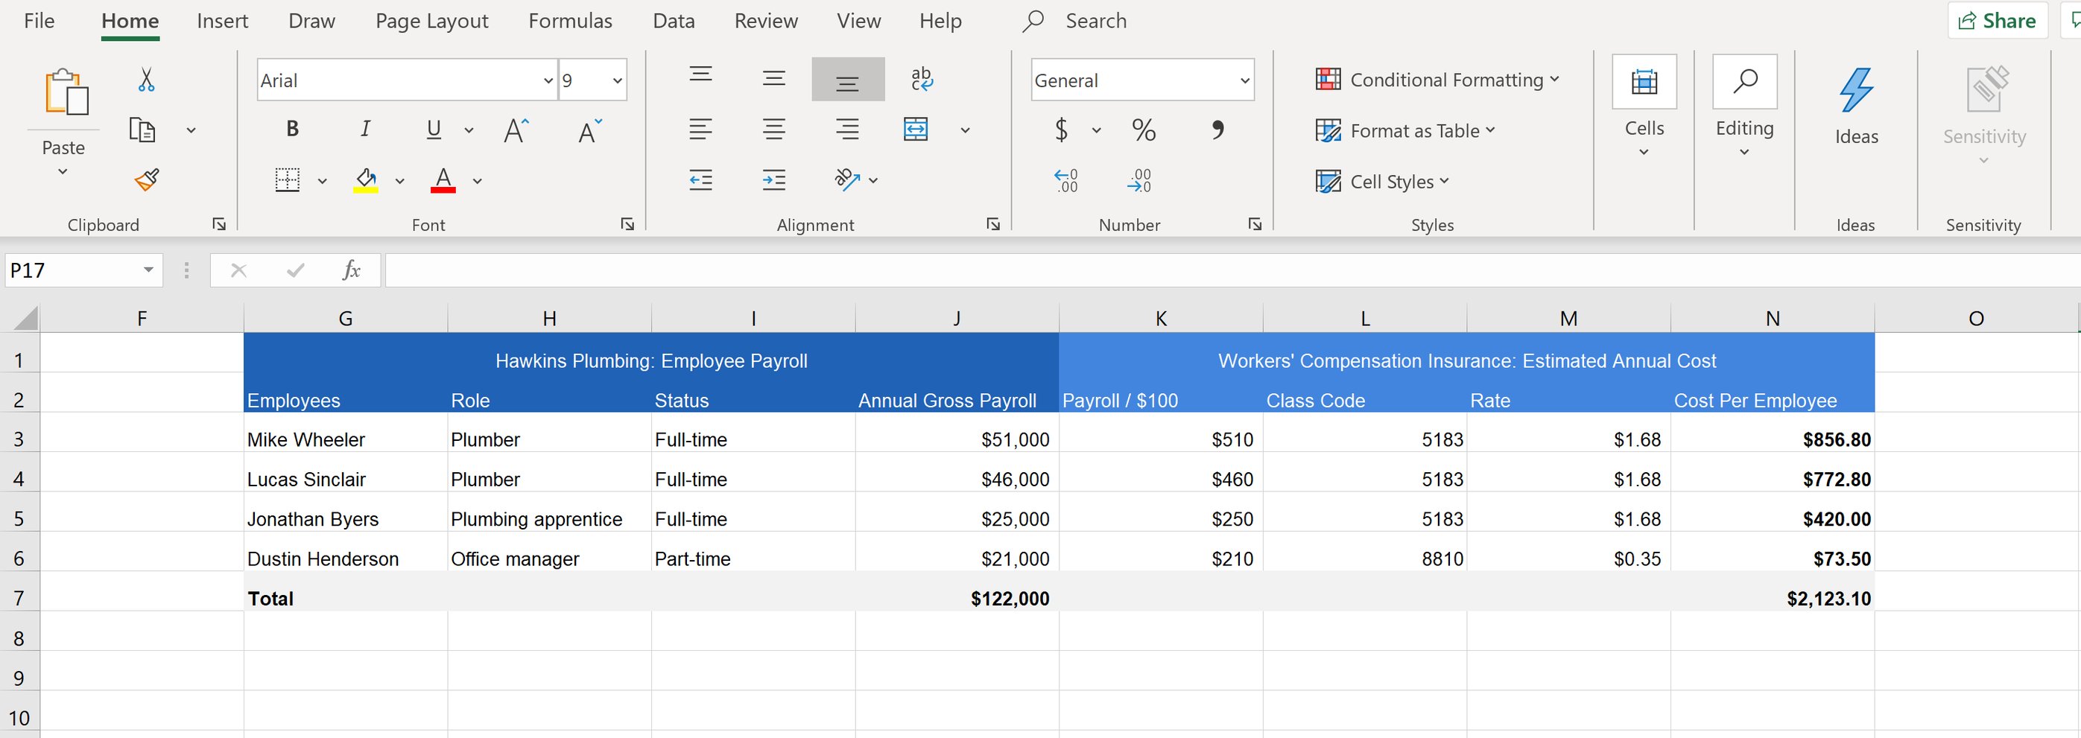
Task: Apply italic formatting
Action: coord(364,127)
